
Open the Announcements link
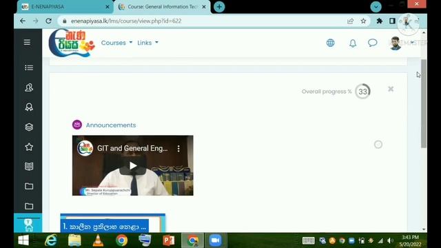pos(111,125)
